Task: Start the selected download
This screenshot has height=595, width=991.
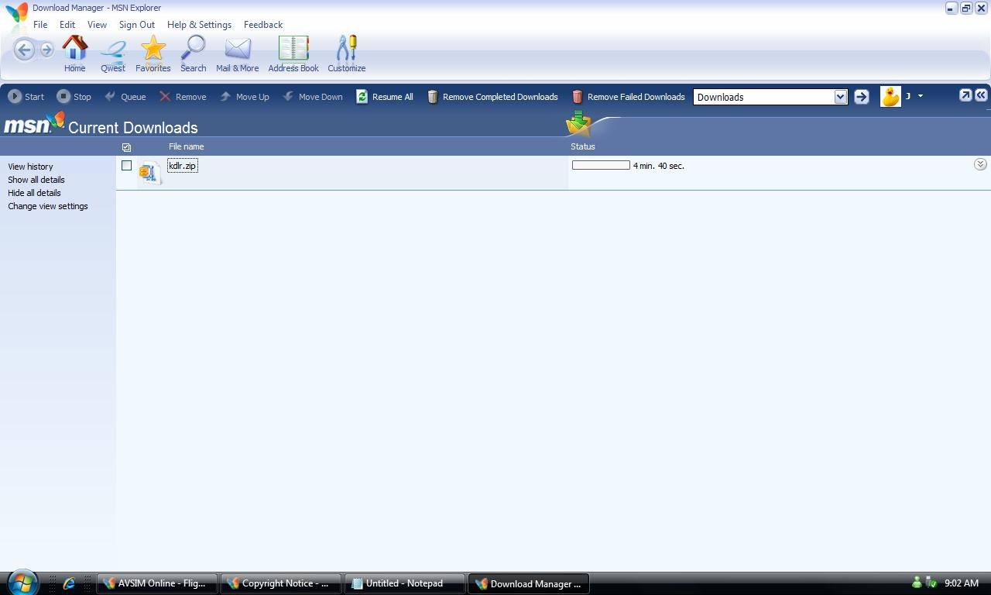Action: click(26, 97)
